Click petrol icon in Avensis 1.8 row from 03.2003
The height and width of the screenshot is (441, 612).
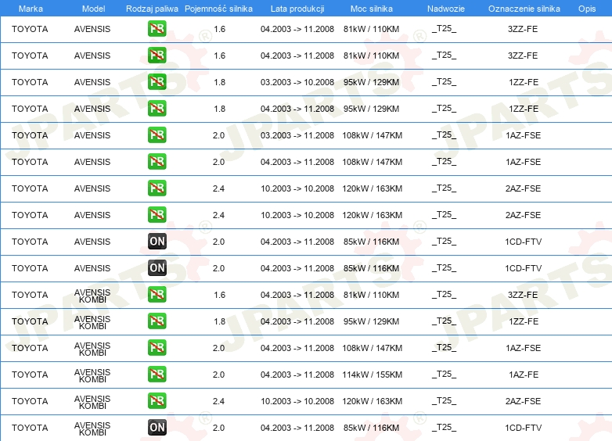pos(157,82)
